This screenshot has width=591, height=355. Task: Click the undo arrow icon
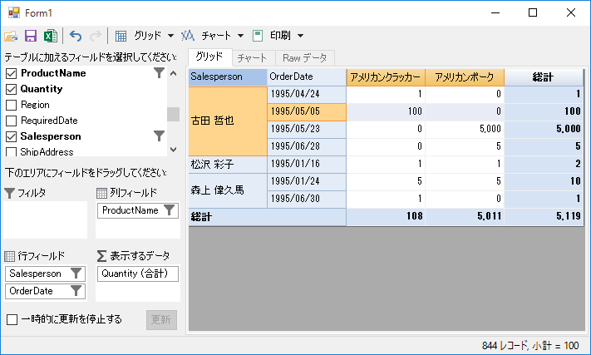coord(76,36)
